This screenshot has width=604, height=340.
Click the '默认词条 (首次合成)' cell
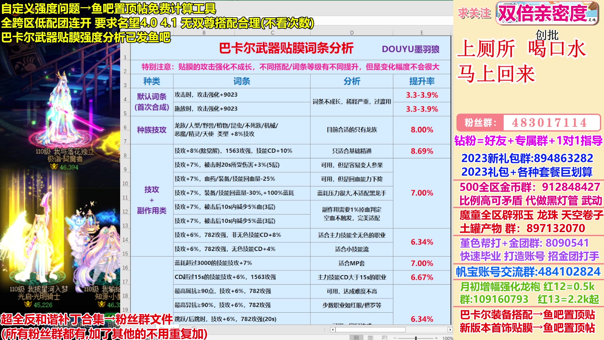click(152, 102)
